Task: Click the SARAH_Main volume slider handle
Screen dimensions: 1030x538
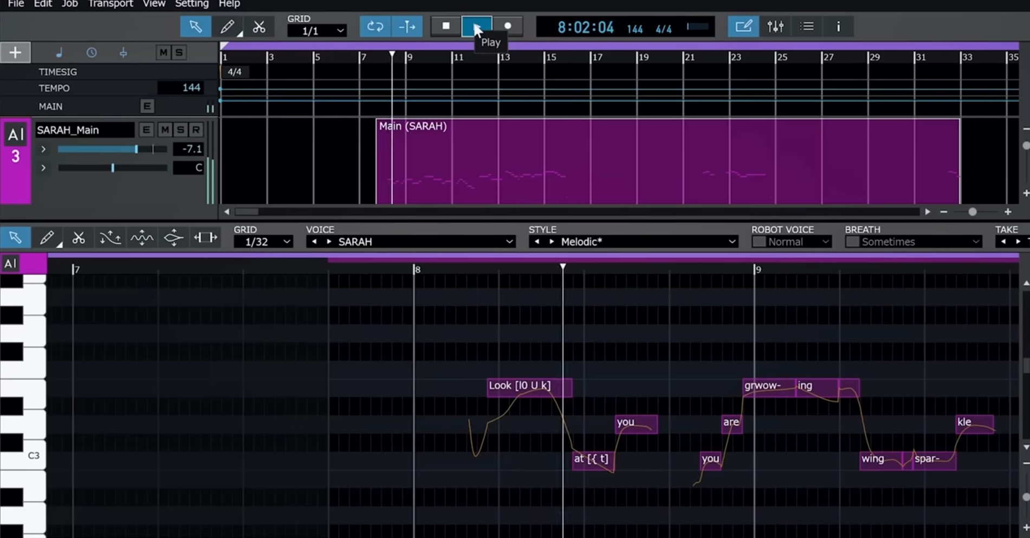Action: tap(136, 149)
